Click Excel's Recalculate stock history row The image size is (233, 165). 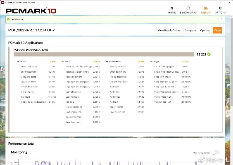coord(83,72)
